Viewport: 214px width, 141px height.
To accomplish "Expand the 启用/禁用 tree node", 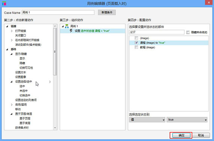I will pyautogui.click(x=12, y=105).
